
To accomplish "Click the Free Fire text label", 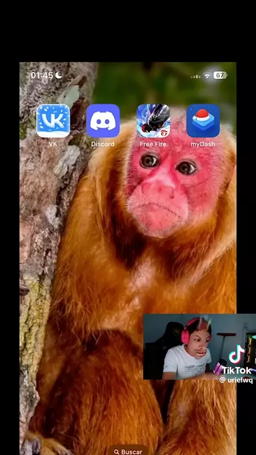I will click(x=153, y=144).
